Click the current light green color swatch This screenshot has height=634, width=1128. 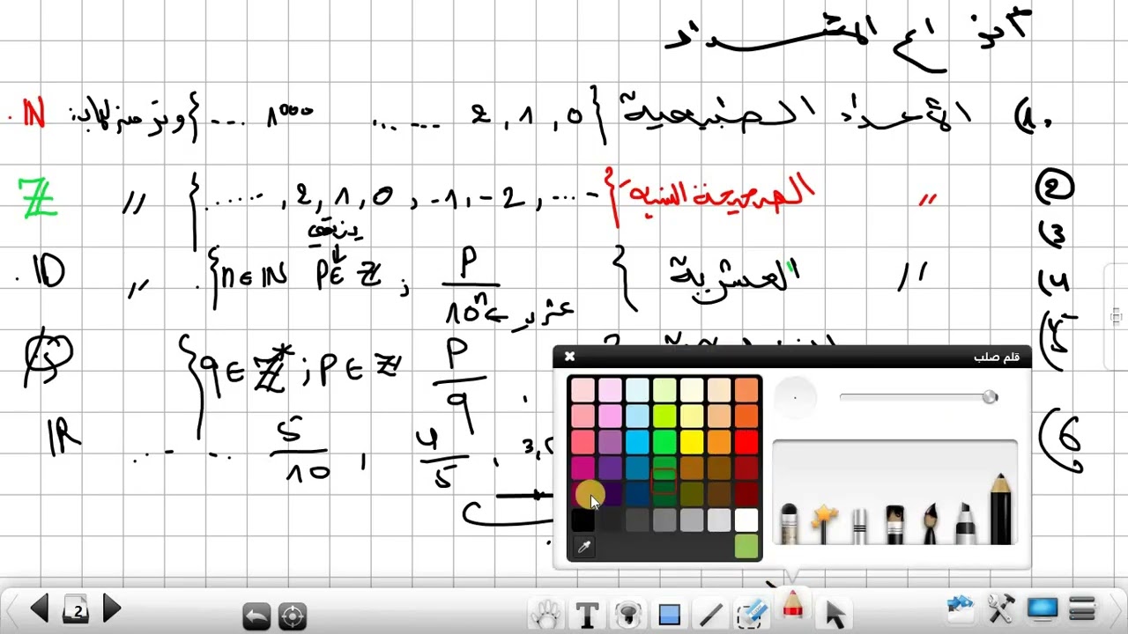[746, 547]
